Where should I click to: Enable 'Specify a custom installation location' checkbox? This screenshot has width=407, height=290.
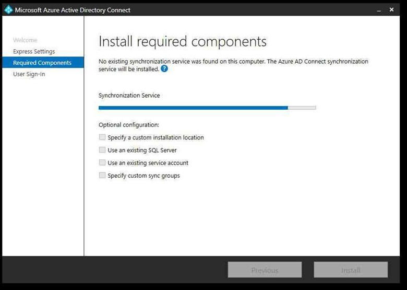[x=102, y=137]
